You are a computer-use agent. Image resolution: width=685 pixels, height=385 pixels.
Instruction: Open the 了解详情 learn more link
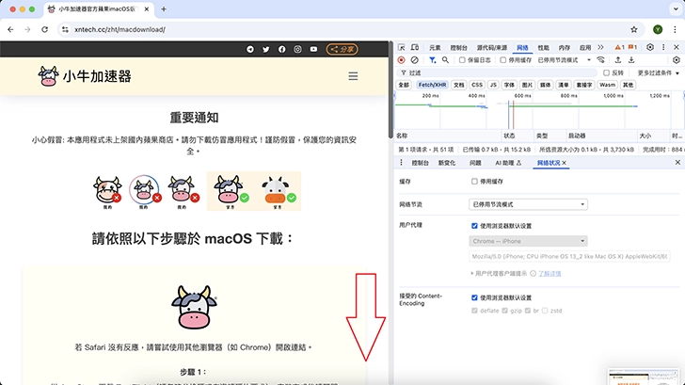550,274
